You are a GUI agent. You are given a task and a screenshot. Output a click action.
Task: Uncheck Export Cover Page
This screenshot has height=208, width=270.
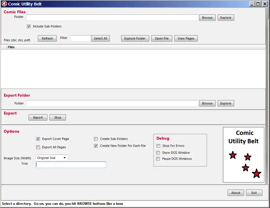pyautogui.click(x=38, y=139)
